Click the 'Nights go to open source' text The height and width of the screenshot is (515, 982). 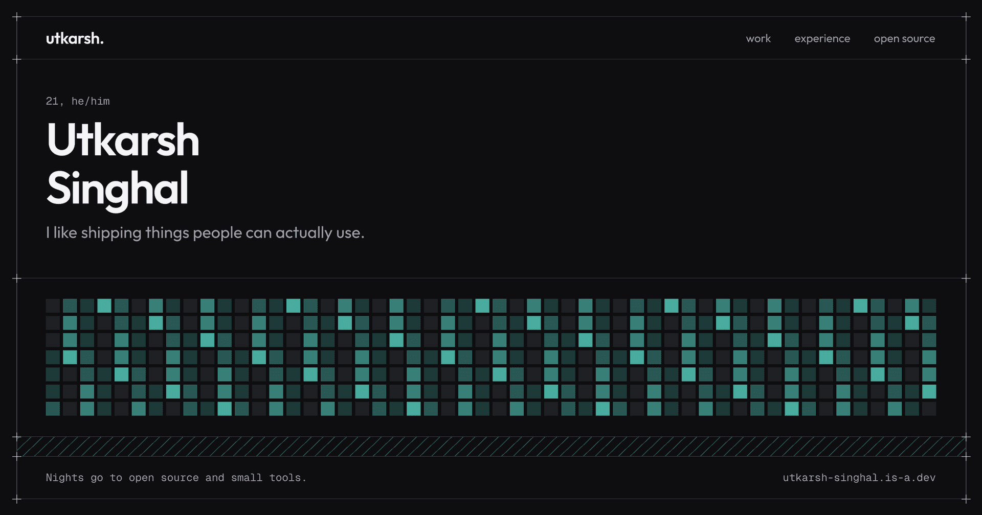coord(176,478)
